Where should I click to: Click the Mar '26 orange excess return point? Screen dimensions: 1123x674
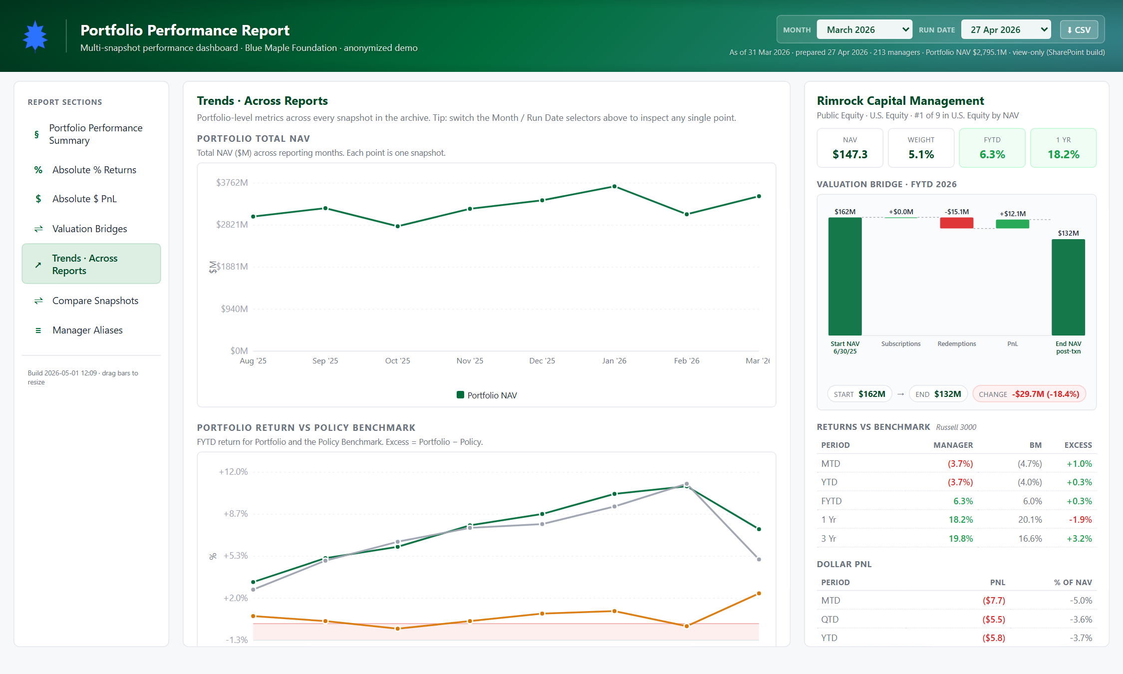coord(759,594)
